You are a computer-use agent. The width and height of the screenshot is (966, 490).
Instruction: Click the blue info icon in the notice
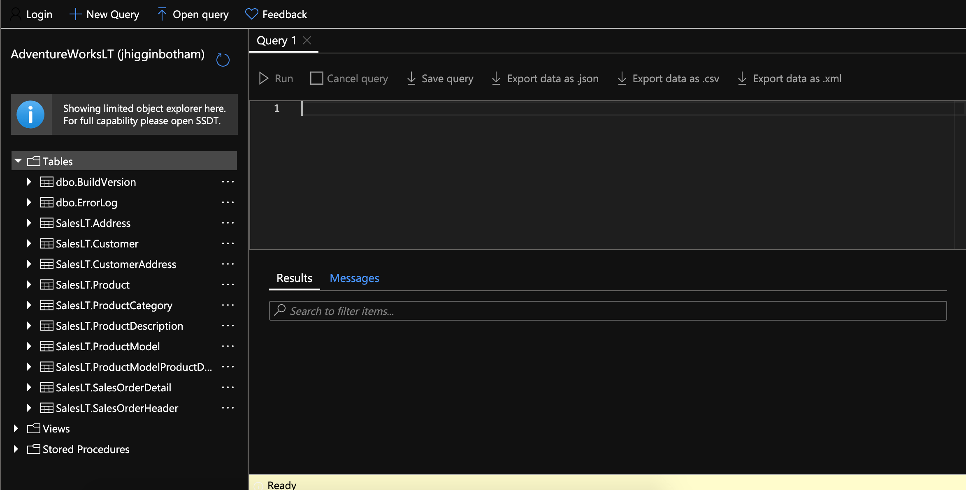point(30,114)
